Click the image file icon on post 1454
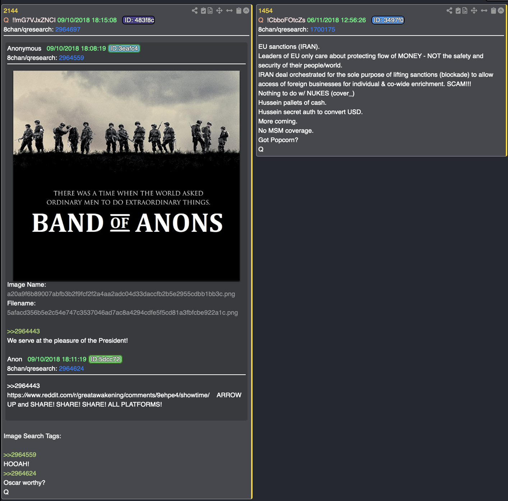 pos(465,11)
